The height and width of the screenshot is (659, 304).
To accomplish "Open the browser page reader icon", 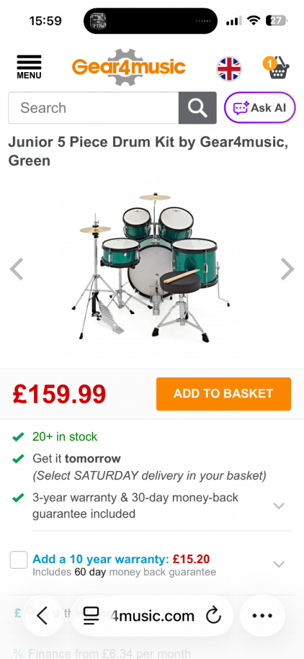I will [91, 617].
